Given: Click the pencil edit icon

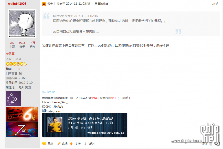Looking at the screenshot, I should pyautogui.click(x=59, y=144).
